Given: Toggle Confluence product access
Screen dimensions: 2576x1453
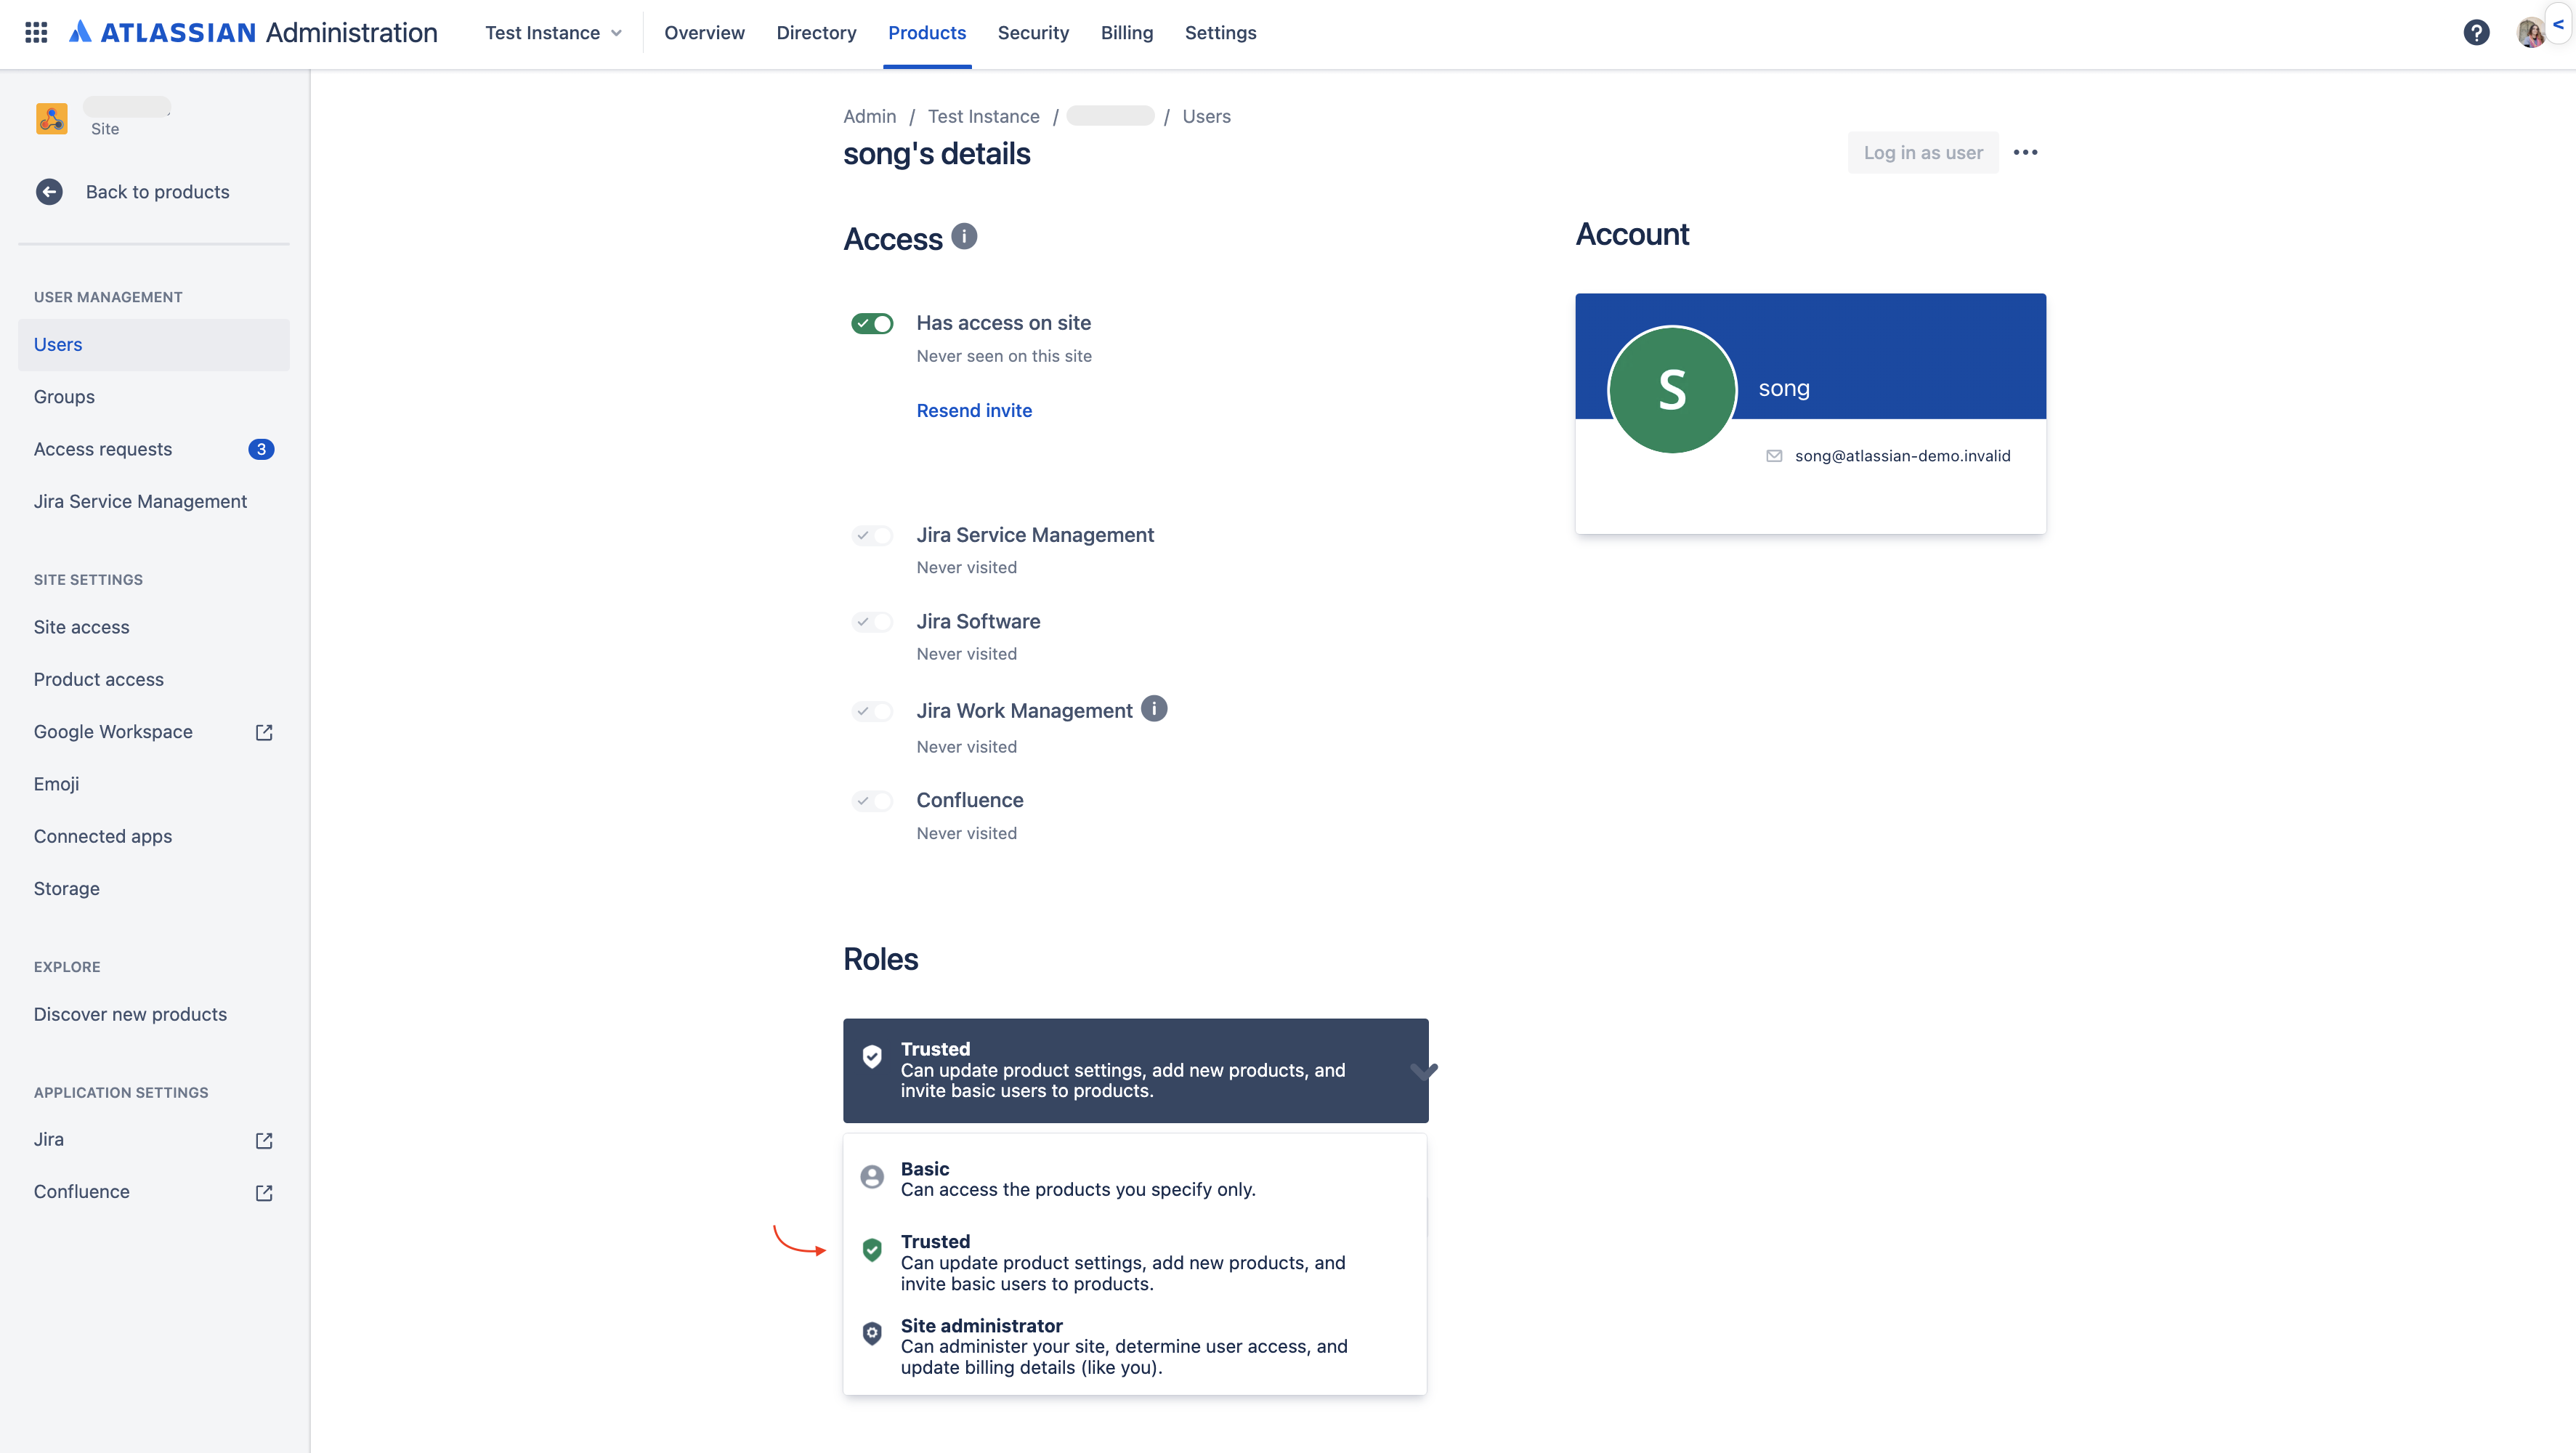Looking at the screenshot, I should pos(872,801).
